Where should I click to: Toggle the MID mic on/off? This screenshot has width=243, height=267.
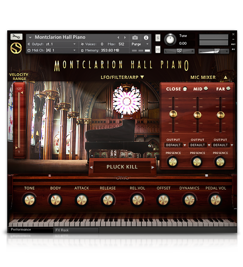206,89
